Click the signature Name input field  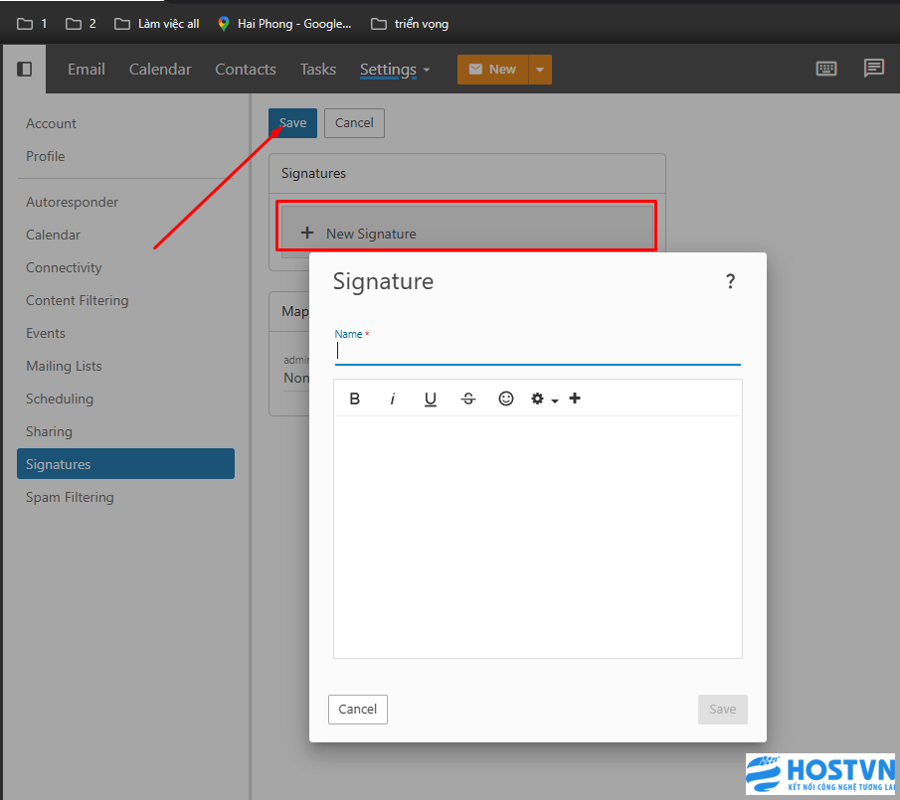(x=537, y=352)
